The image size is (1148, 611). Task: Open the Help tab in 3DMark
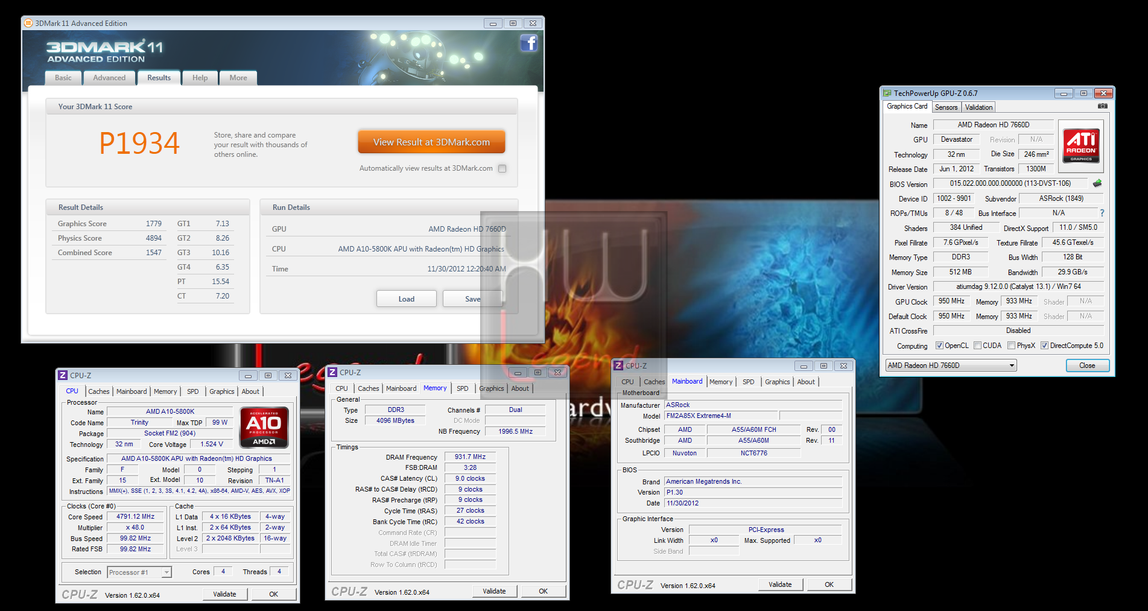coord(200,78)
